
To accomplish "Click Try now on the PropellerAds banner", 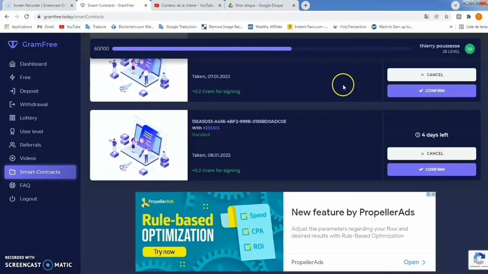I will [x=164, y=252].
